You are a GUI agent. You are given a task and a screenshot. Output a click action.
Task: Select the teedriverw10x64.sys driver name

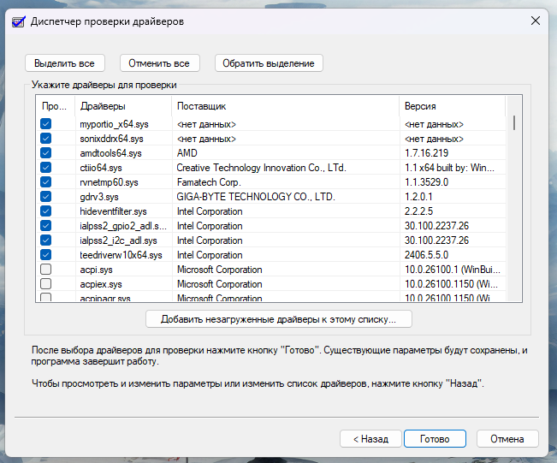[x=121, y=255]
